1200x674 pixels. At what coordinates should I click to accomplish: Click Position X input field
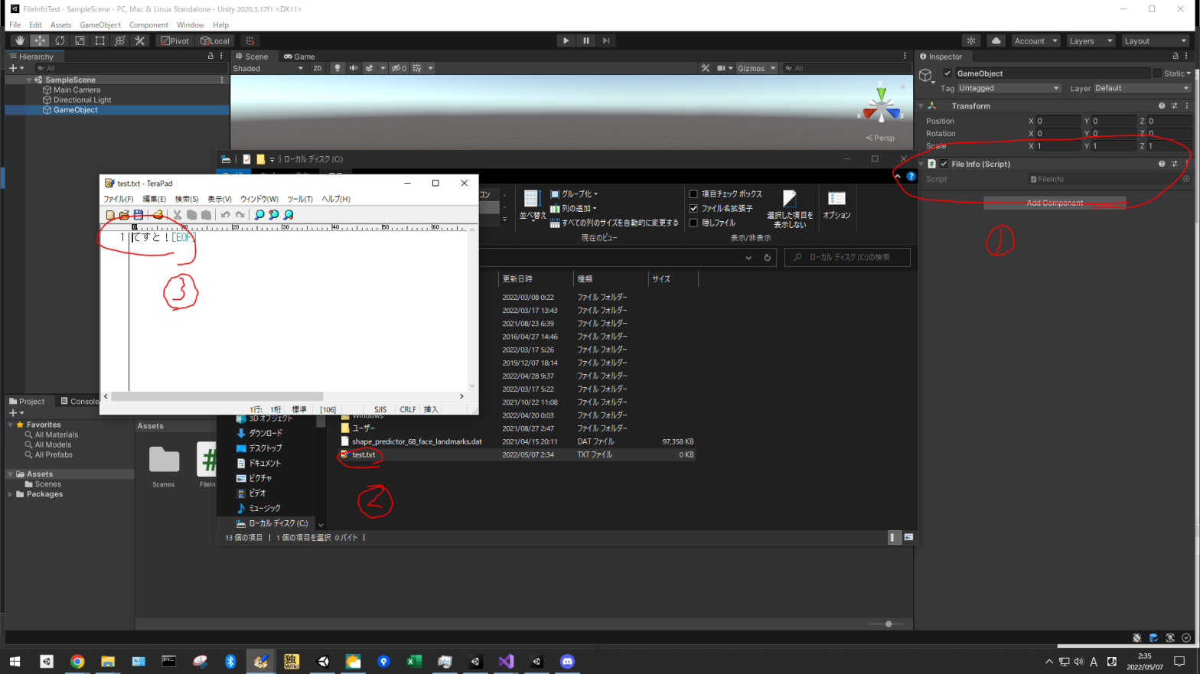pyautogui.click(x=1058, y=121)
